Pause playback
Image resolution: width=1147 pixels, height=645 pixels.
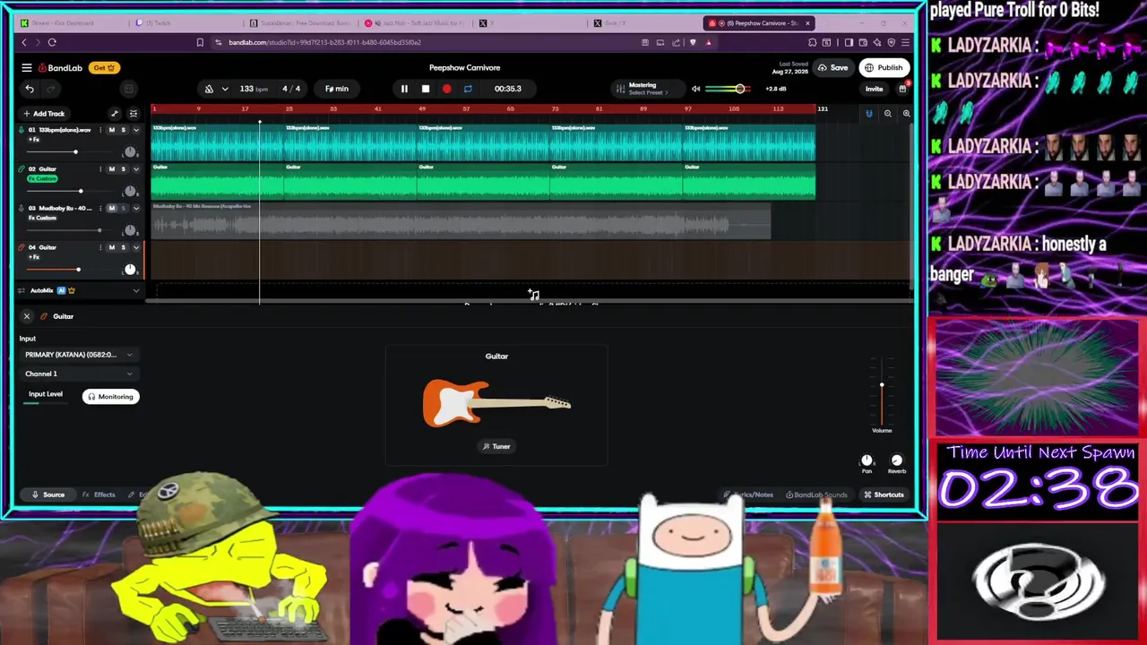tap(404, 89)
